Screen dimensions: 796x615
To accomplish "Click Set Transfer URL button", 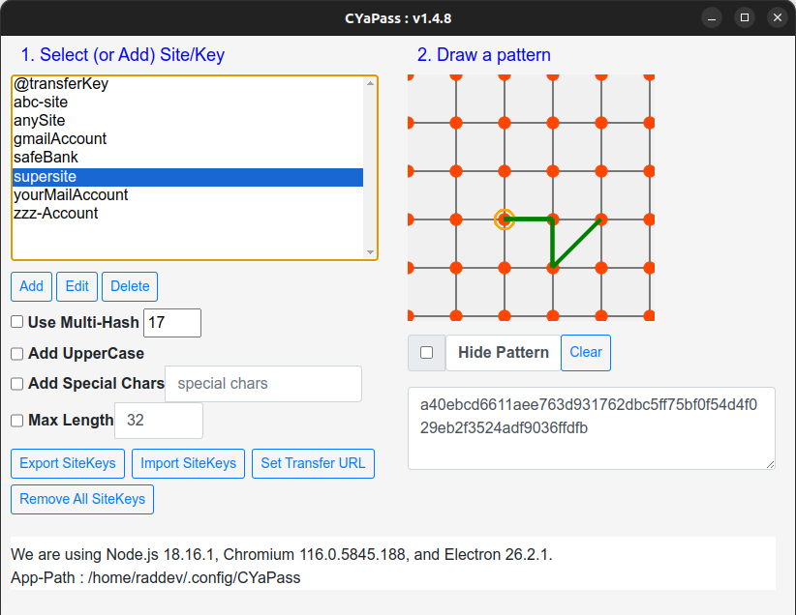I will pos(313,463).
